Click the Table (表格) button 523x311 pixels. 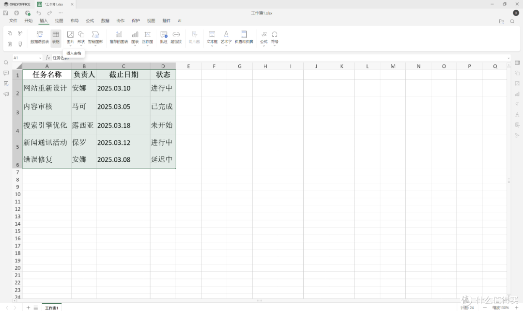(56, 37)
